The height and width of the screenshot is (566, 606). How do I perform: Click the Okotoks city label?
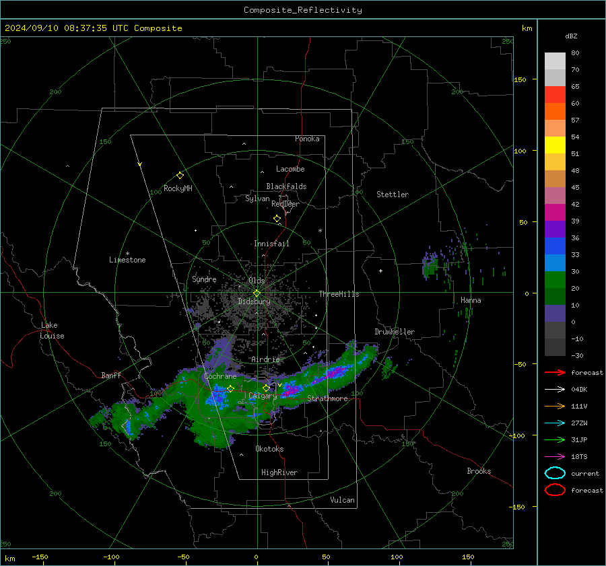(x=269, y=449)
